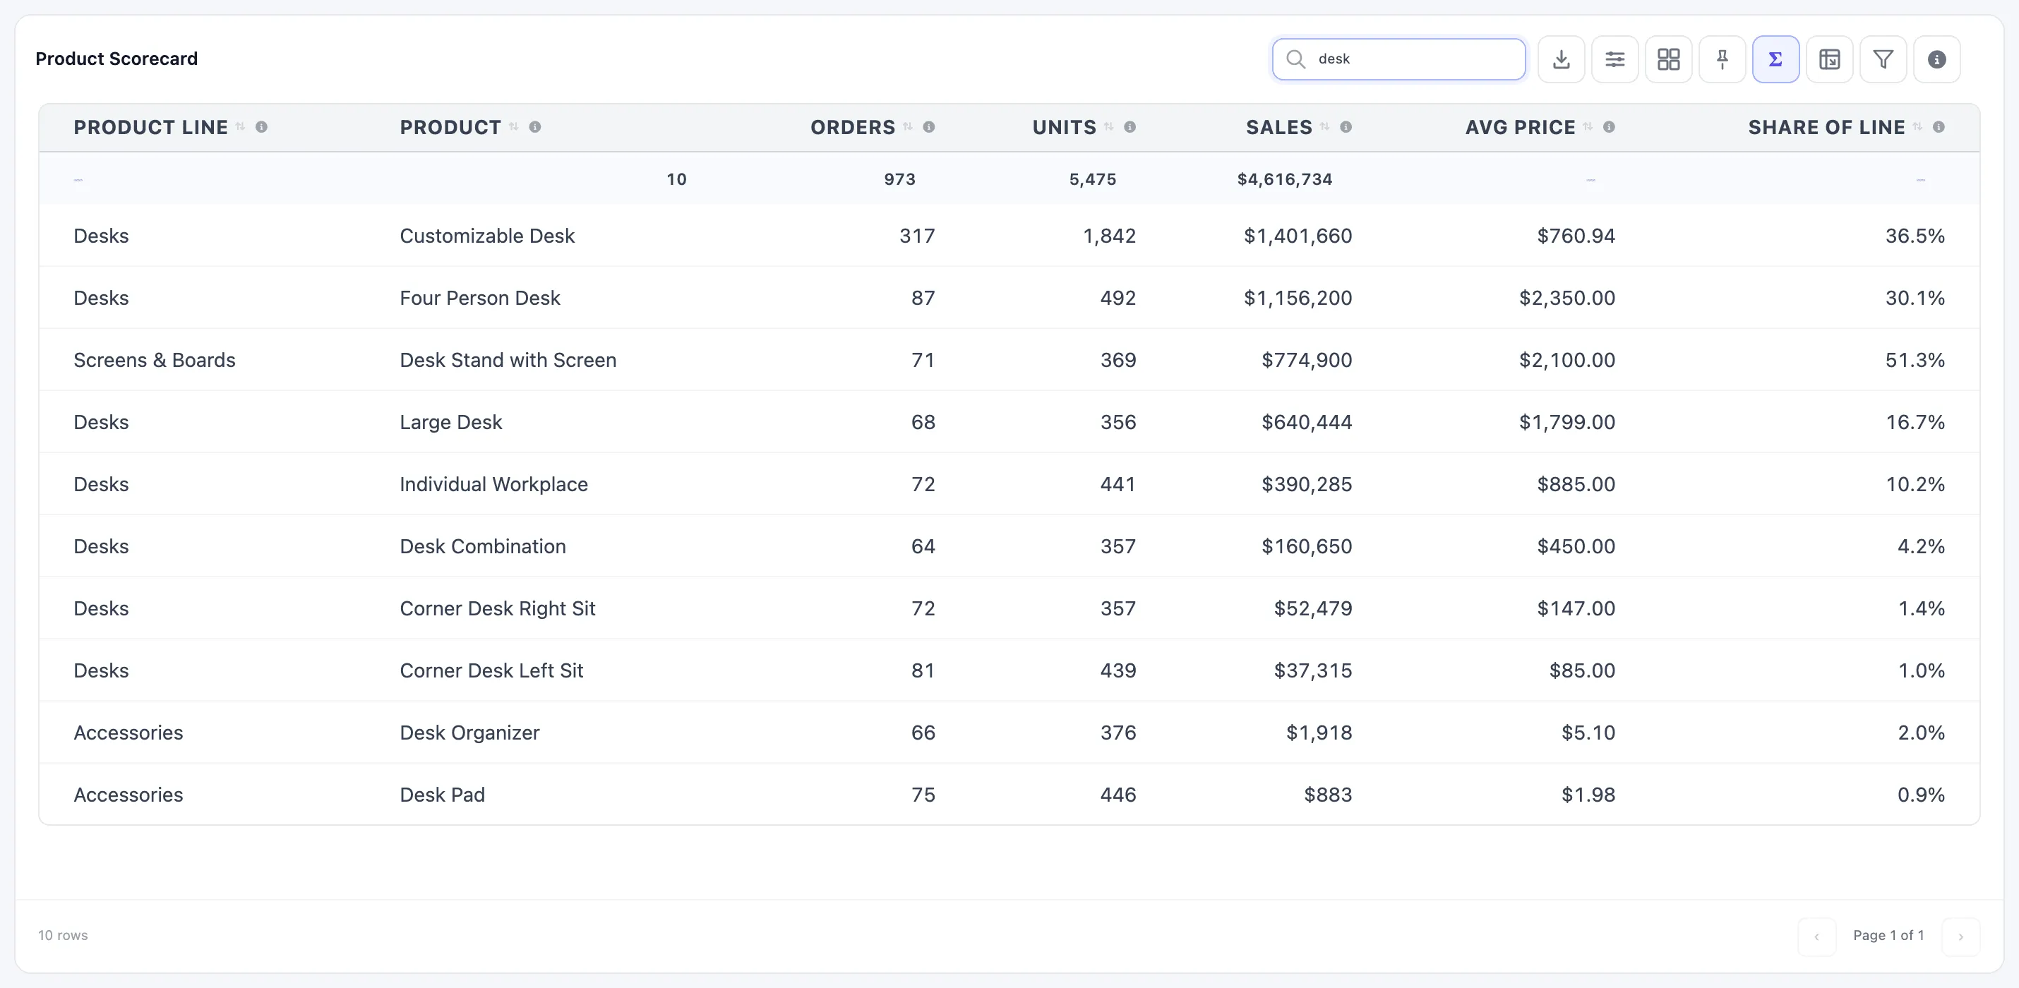Screen dimensions: 2019x988
Task: Show info for the PRODUCT LINE column
Action: [x=262, y=127]
